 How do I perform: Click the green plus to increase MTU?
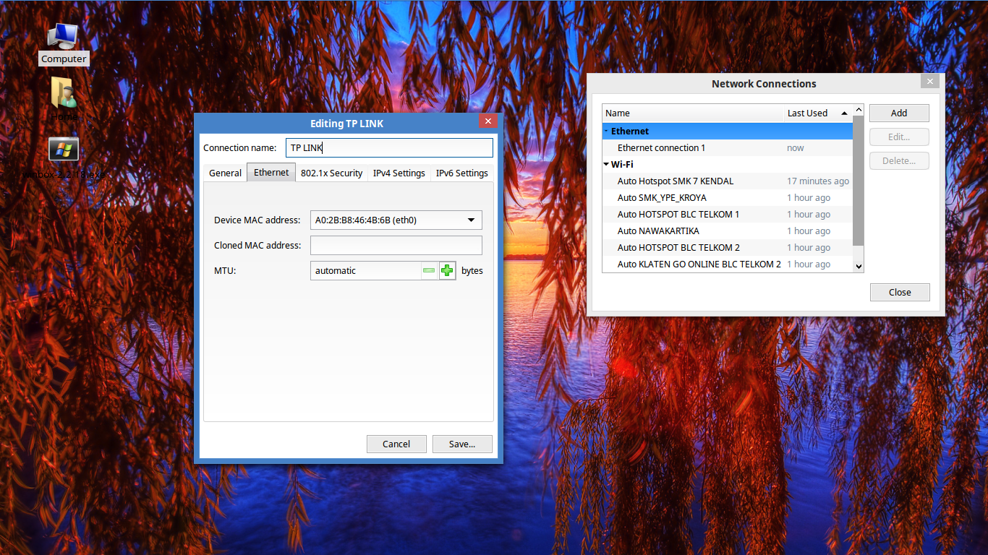point(447,270)
